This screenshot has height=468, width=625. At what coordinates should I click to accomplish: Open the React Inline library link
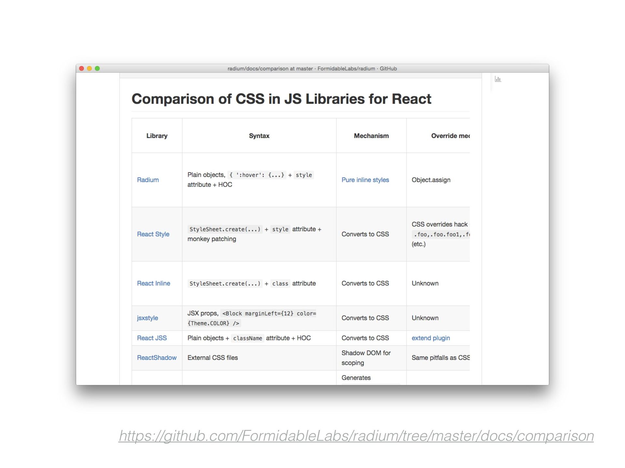click(153, 283)
